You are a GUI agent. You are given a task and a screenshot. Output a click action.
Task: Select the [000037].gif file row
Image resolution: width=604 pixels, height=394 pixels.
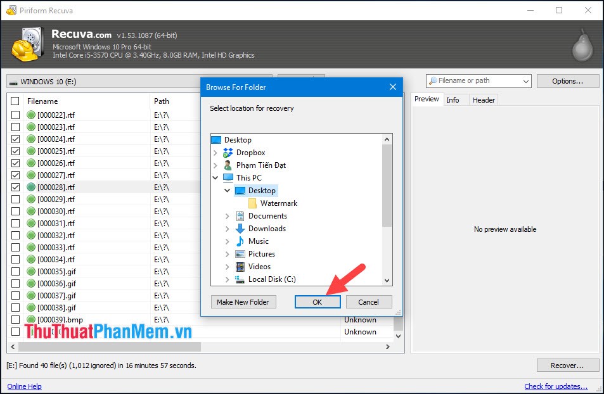(x=104, y=295)
